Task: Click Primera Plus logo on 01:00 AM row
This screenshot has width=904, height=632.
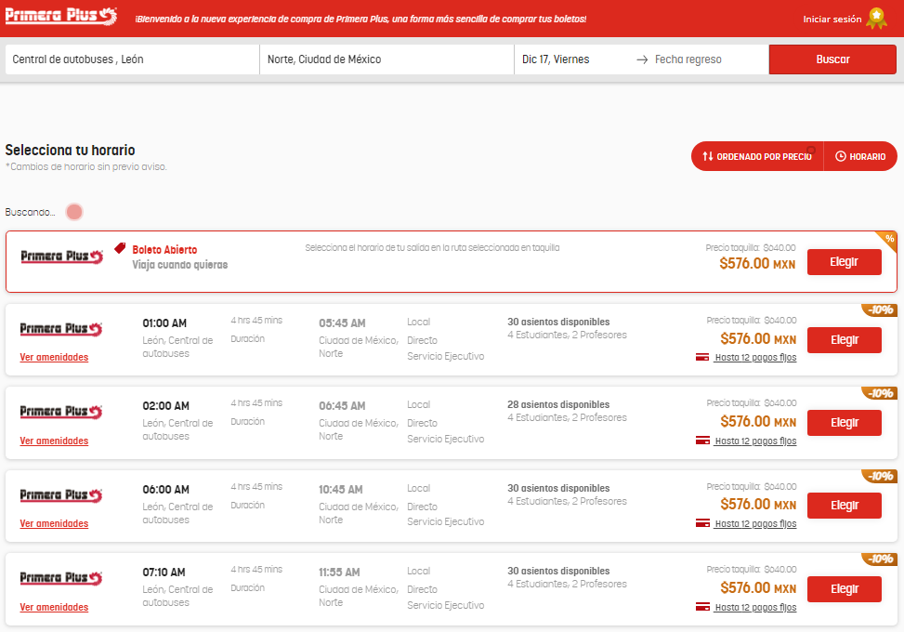Action: (x=61, y=329)
